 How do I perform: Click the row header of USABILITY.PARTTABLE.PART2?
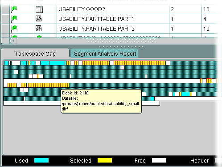click(5, 29)
